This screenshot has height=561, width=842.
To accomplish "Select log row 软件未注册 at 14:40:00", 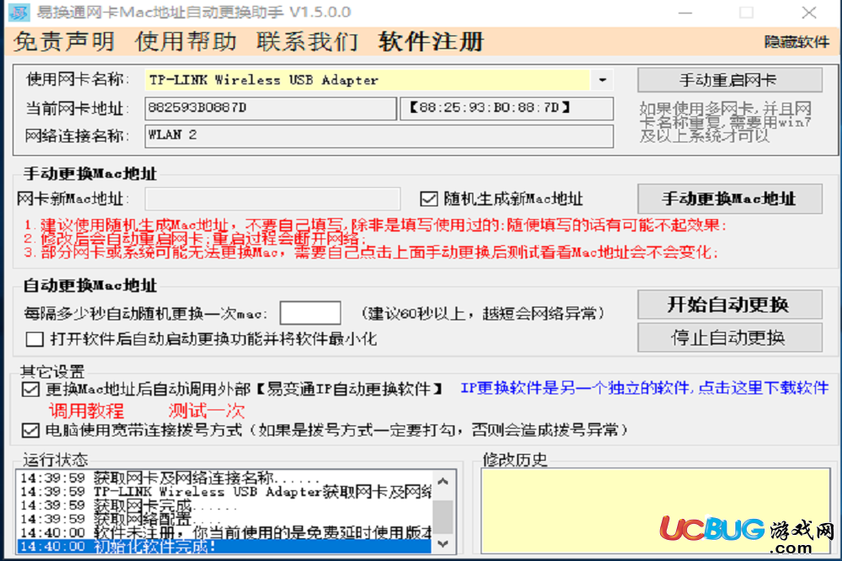I will [x=225, y=532].
